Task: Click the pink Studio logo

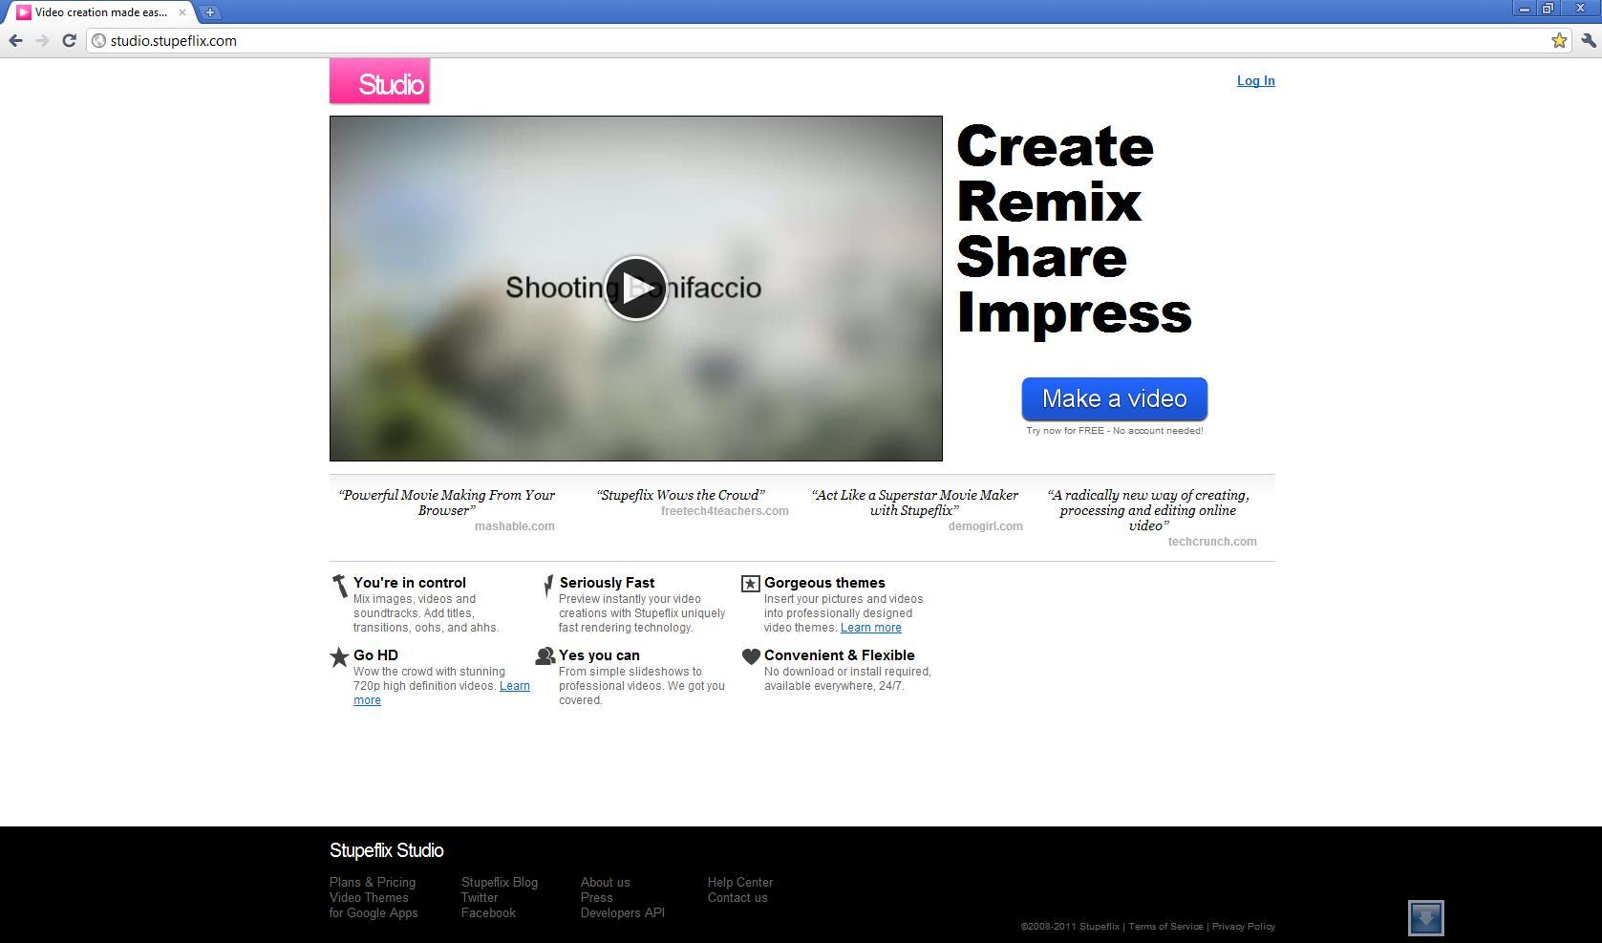Action: click(x=379, y=81)
